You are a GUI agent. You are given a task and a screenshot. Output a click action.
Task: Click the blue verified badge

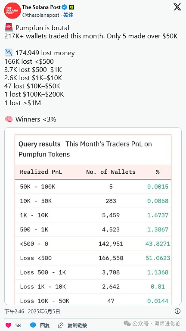(65, 7)
